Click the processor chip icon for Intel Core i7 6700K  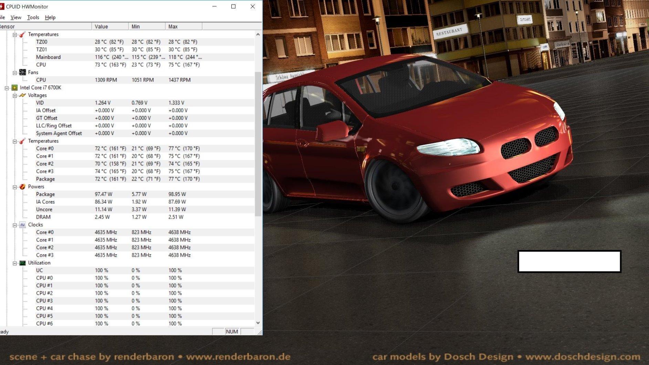click(x=14, y=88)
